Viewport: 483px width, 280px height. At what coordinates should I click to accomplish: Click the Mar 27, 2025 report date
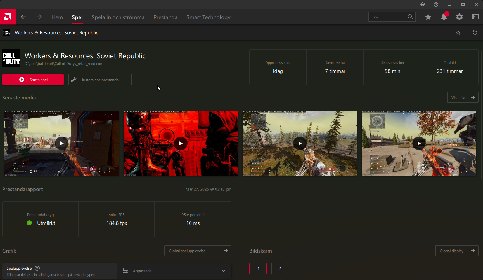click(x=209, y=189)
